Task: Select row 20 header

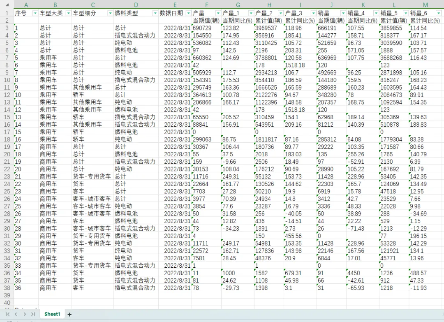Action: point(7,154)
